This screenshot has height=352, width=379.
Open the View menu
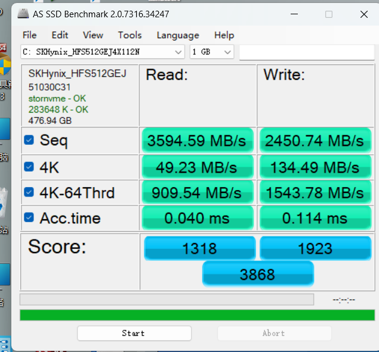click(x=93, y=35)
